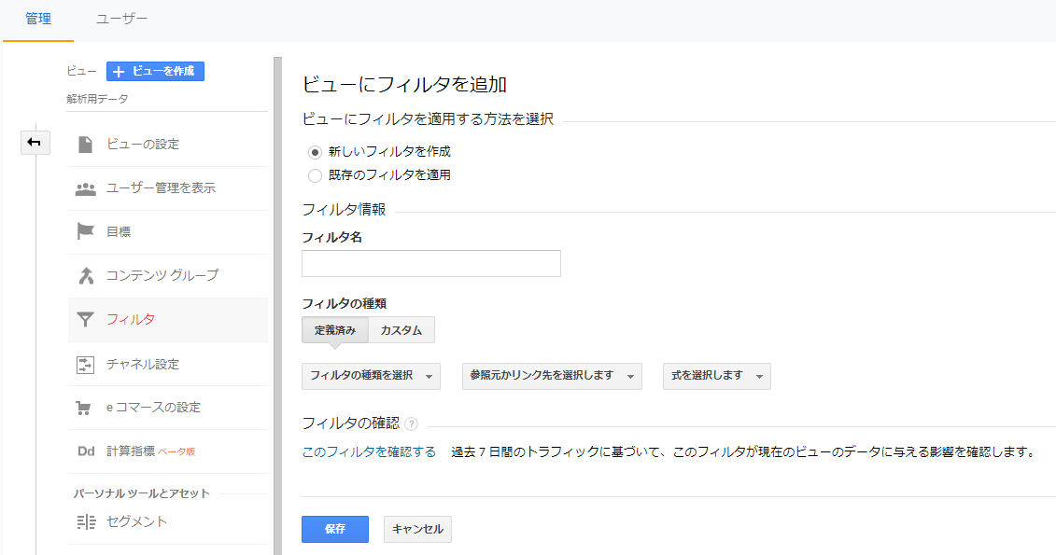Click the パーソナル ツールとアセット section heading

[141, 493]
